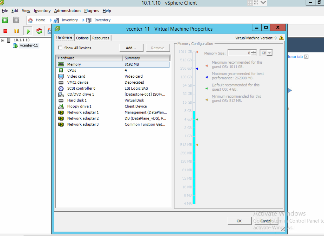
Task: Click the Memory chip icon in hardware list
Action: (61, 64)
